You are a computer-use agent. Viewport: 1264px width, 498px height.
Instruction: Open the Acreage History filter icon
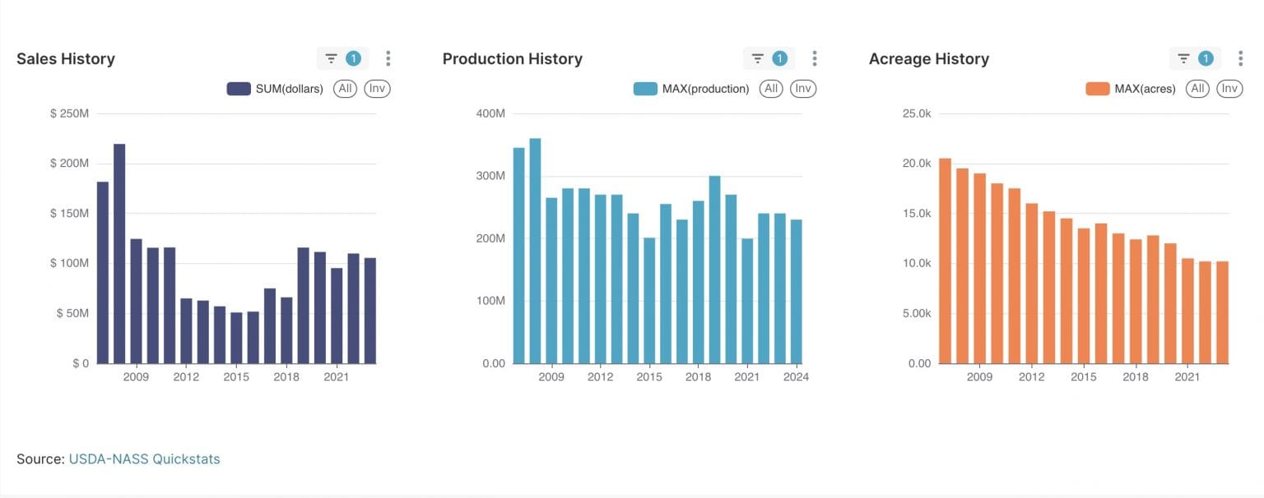[x=1184, y=58]
